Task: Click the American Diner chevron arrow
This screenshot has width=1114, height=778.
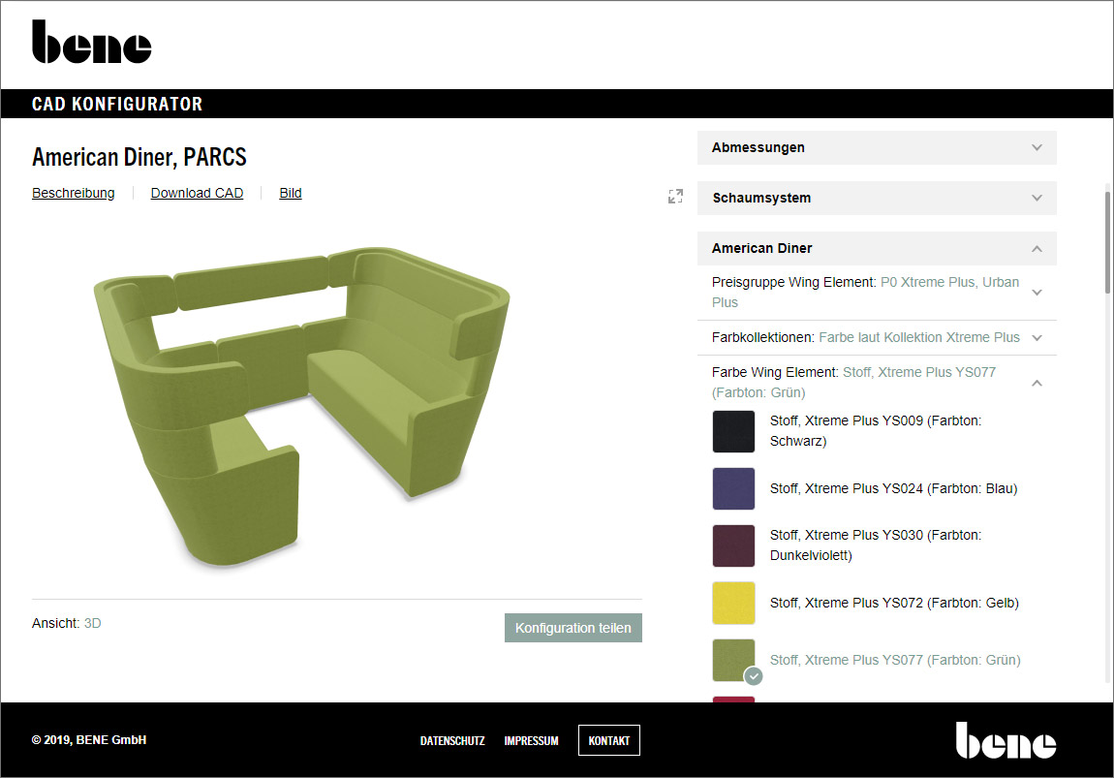Action: coord(1037,249)
